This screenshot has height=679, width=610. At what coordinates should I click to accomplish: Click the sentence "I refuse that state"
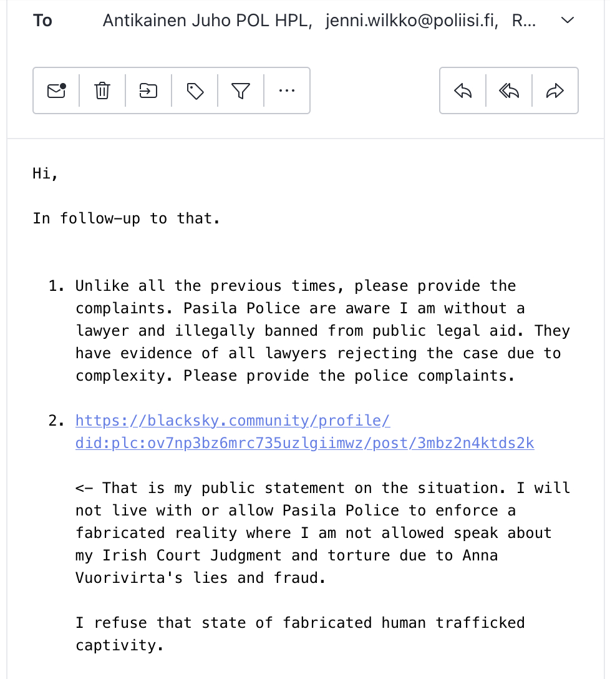point(299,633)
